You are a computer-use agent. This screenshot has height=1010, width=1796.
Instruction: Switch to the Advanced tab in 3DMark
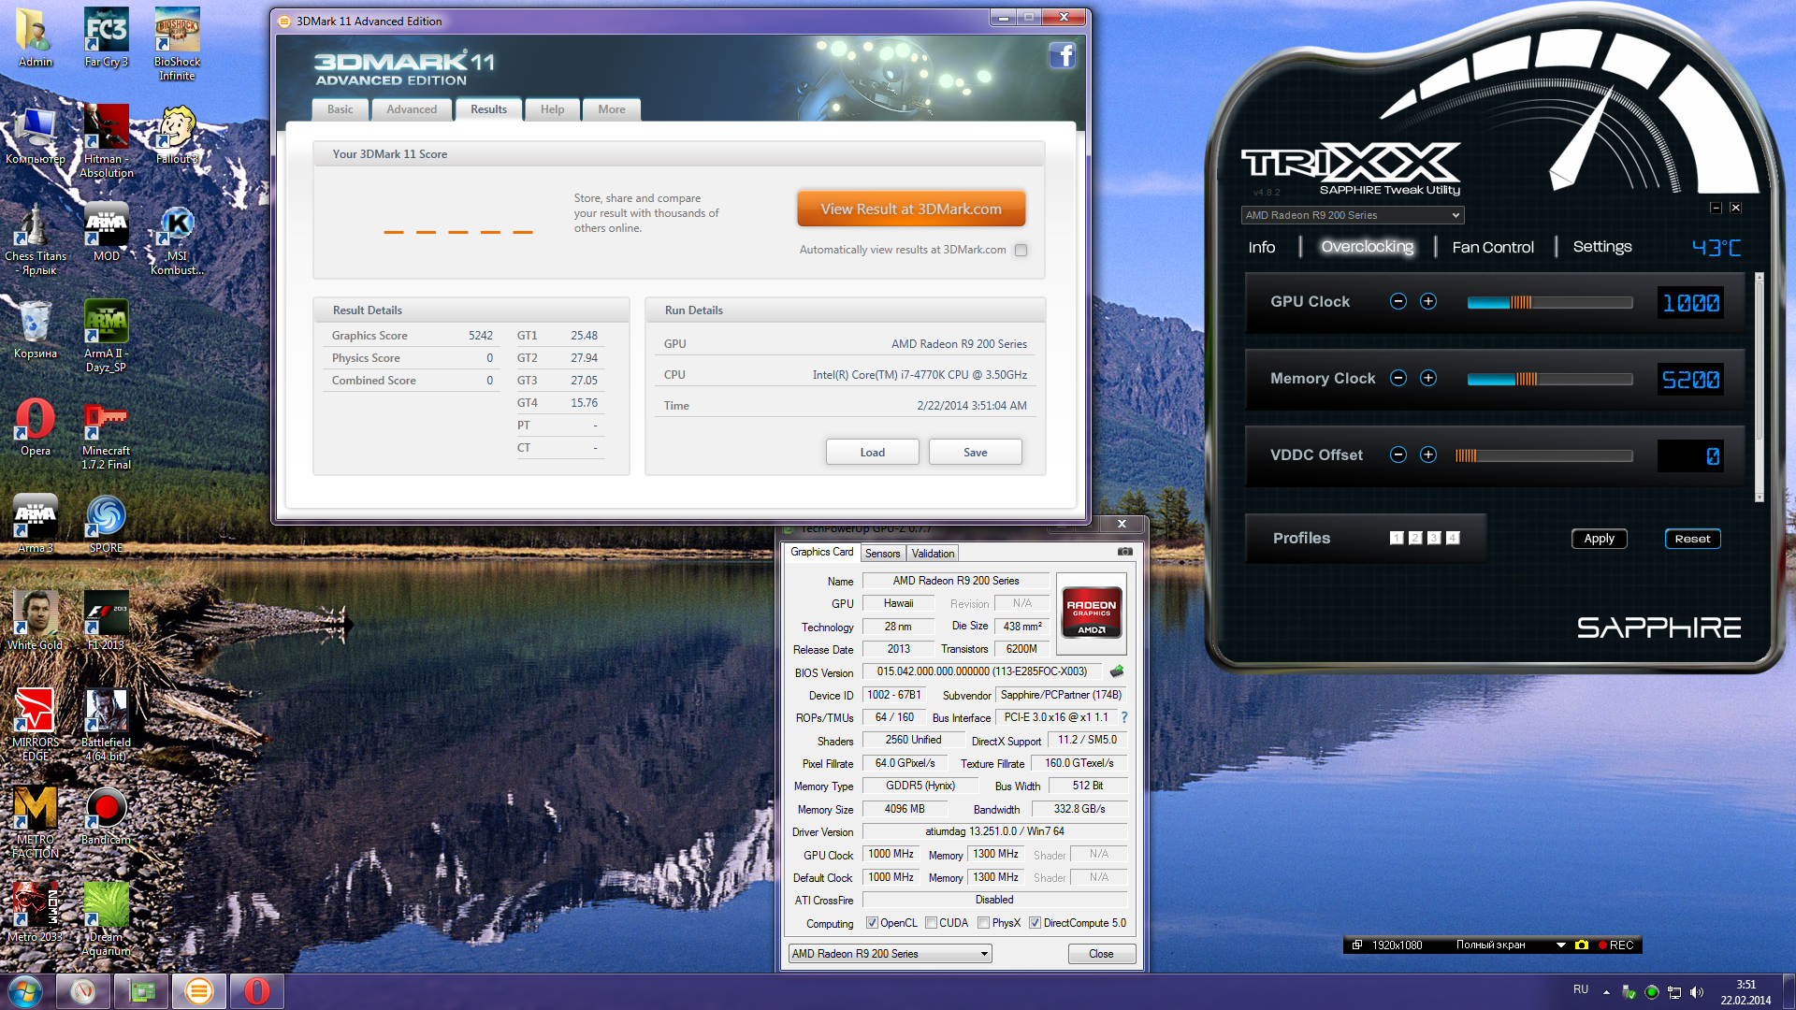pyautogui.click(x=412, y=109)
